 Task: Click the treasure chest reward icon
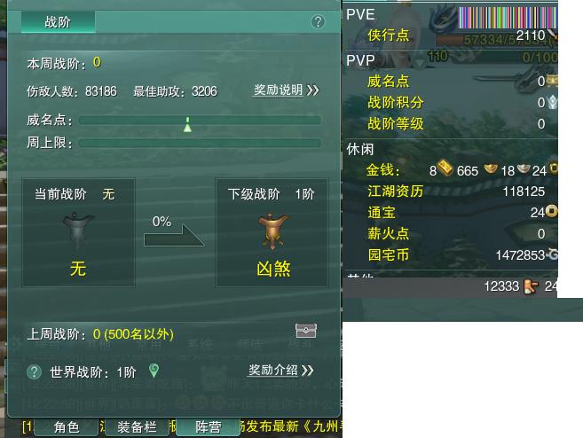coord(305,331)
